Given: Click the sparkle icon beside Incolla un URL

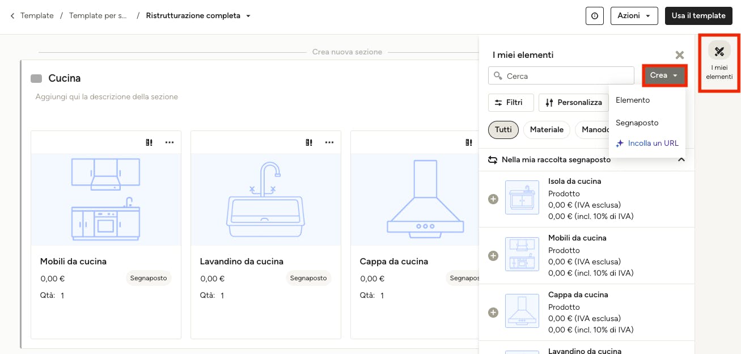Looking at the screenshot, I should 620,143.
